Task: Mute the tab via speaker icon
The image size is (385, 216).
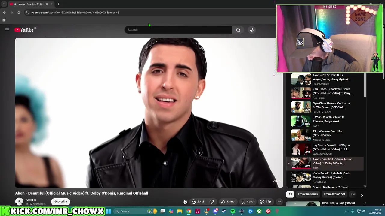Action: (46, 4)
